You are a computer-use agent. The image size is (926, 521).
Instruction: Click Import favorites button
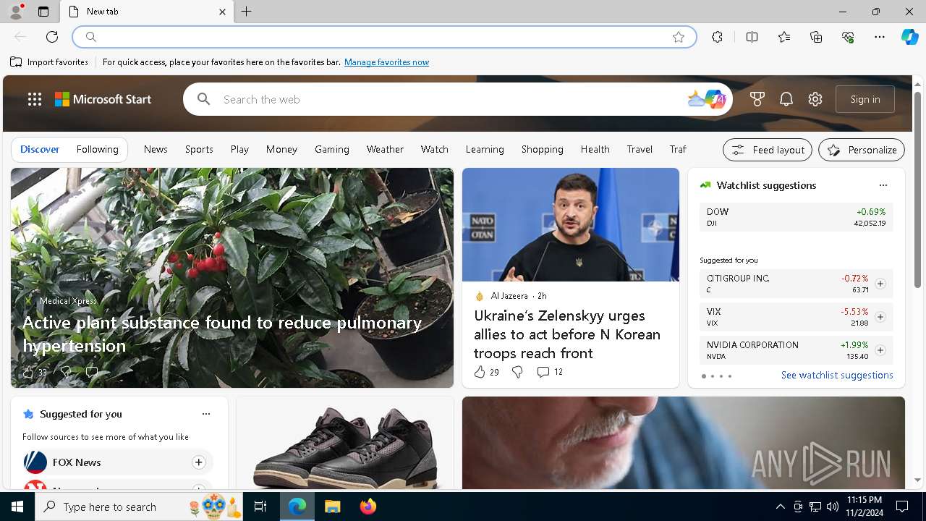point(49,62)
